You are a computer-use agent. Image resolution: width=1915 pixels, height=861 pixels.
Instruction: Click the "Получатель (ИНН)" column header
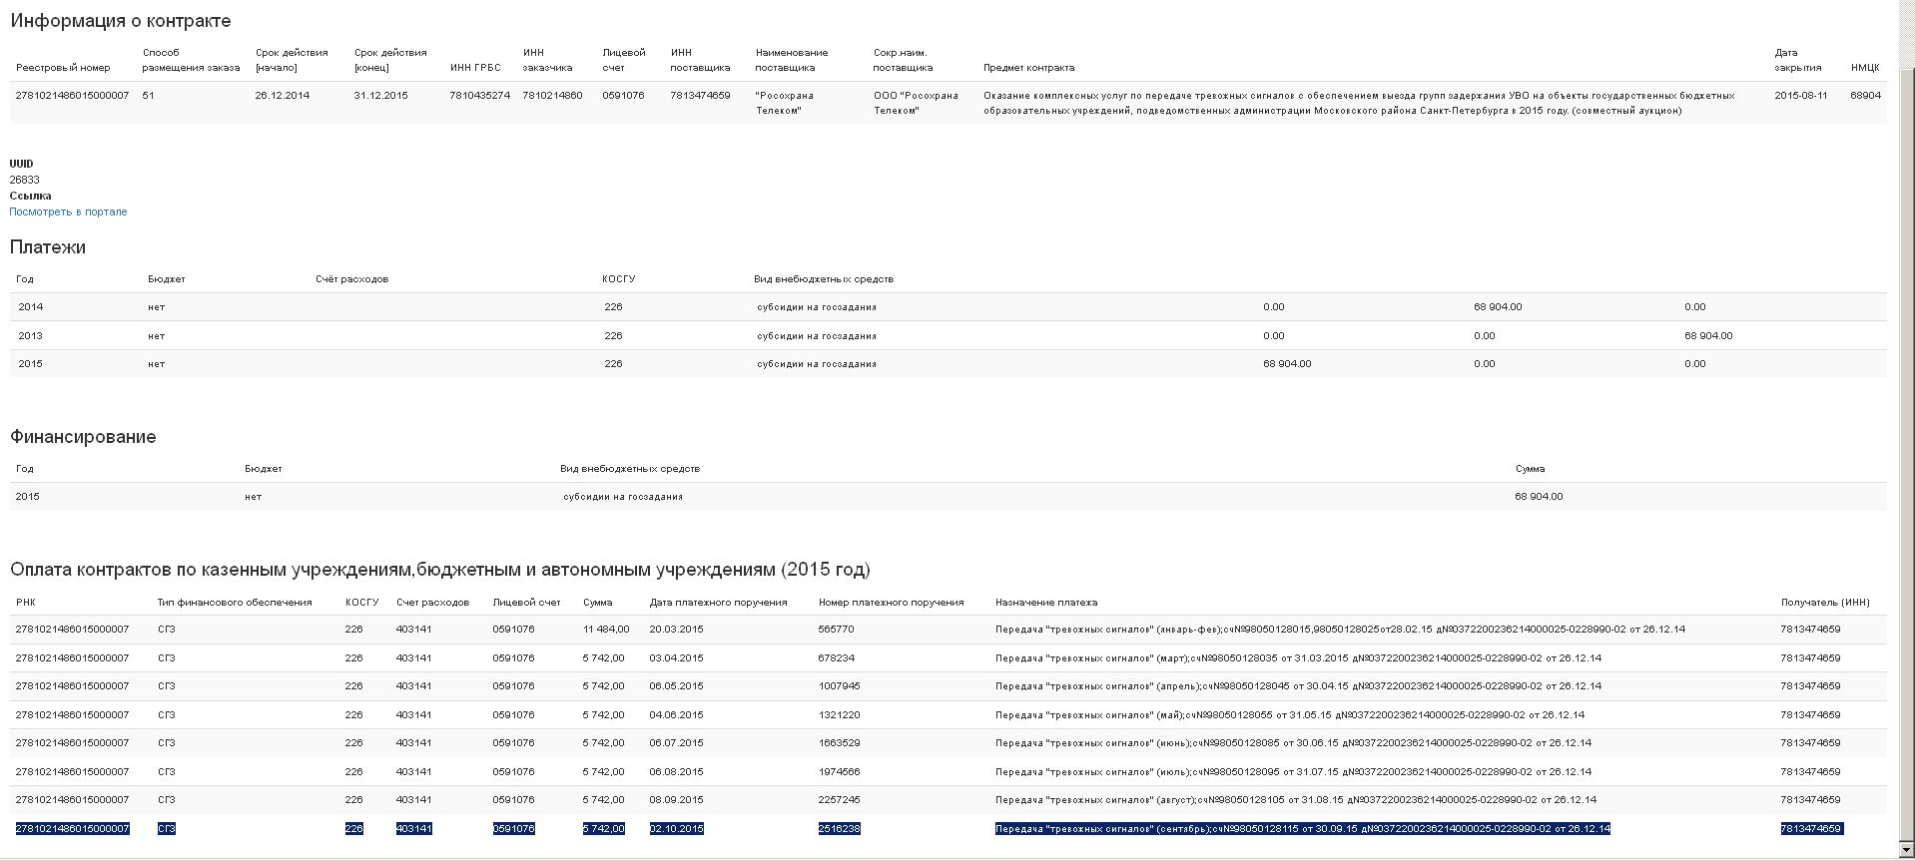click(x=1824, y=603)
